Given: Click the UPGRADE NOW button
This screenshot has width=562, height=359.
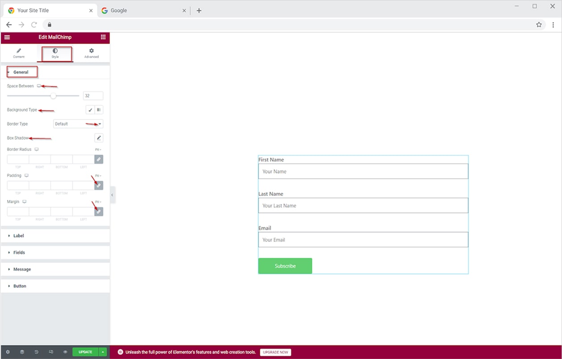Looking at the screenshot, I should 275,352.
